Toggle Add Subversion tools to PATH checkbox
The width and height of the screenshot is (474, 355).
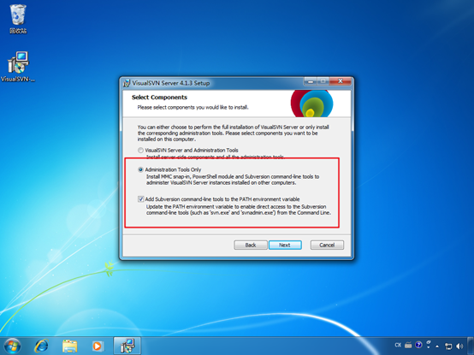[x=140, y=199]
